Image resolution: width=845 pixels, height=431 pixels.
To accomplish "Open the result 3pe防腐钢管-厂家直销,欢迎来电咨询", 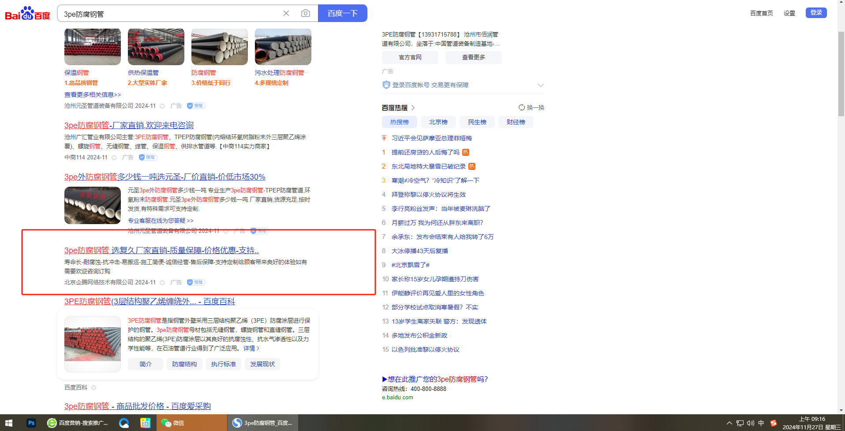I will [x=129, y=125].
